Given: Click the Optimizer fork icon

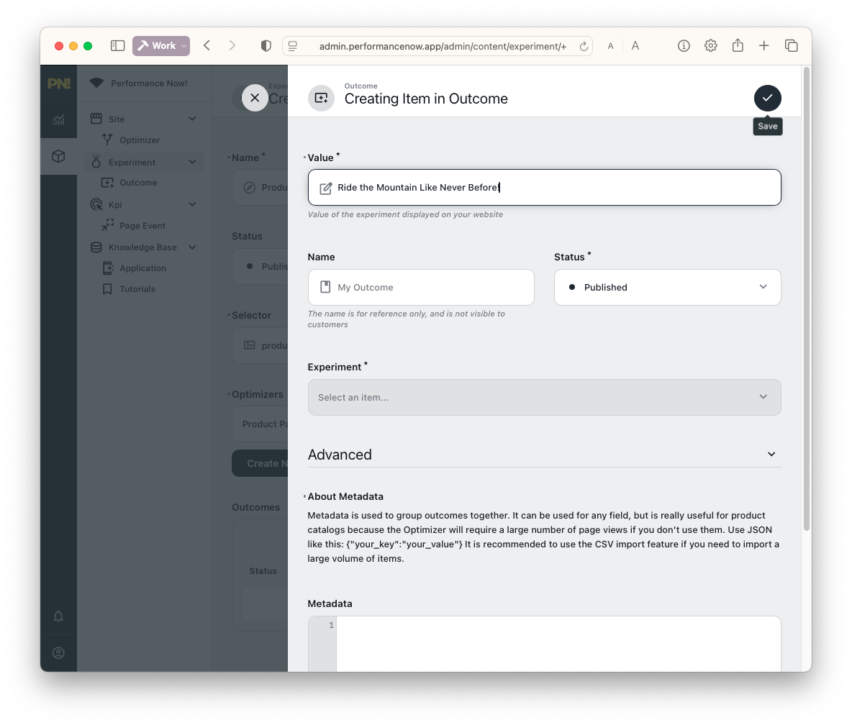Looking at the screenshot, I should point(108,140).
